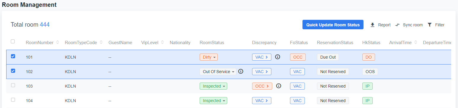The height and width of the screenshot is (108, 458).
Task: Tick the room 103 checkbox
Action: tap(13, 85)
